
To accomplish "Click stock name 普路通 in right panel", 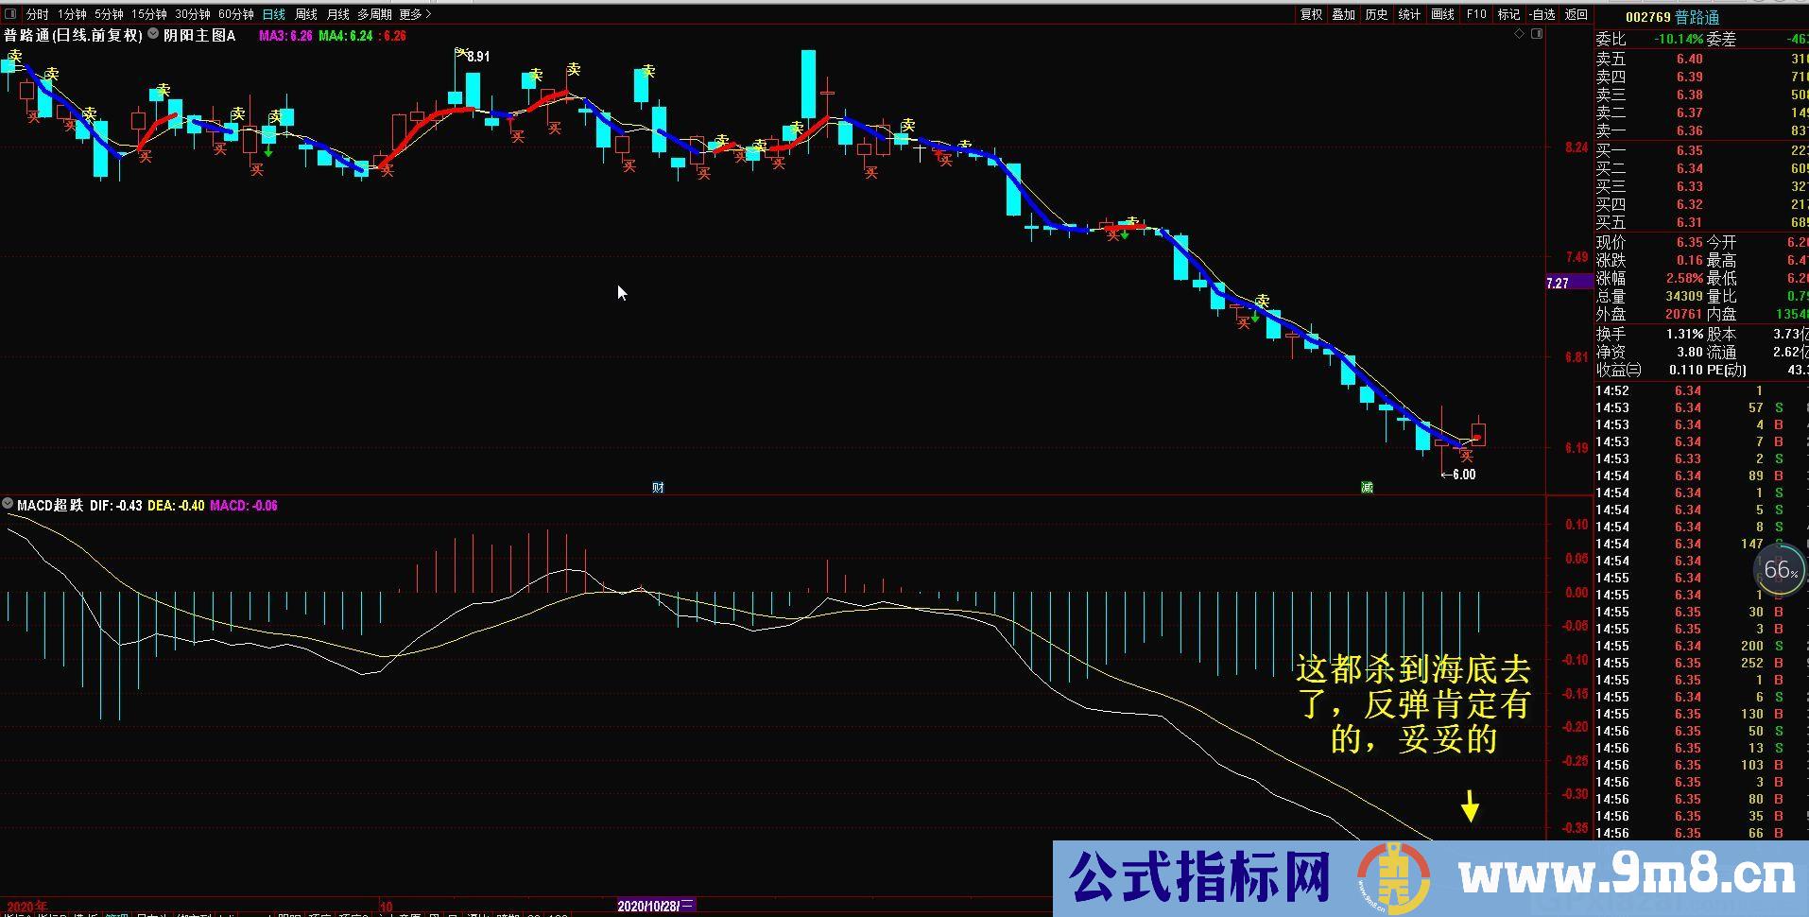I will coord(1697,17).
